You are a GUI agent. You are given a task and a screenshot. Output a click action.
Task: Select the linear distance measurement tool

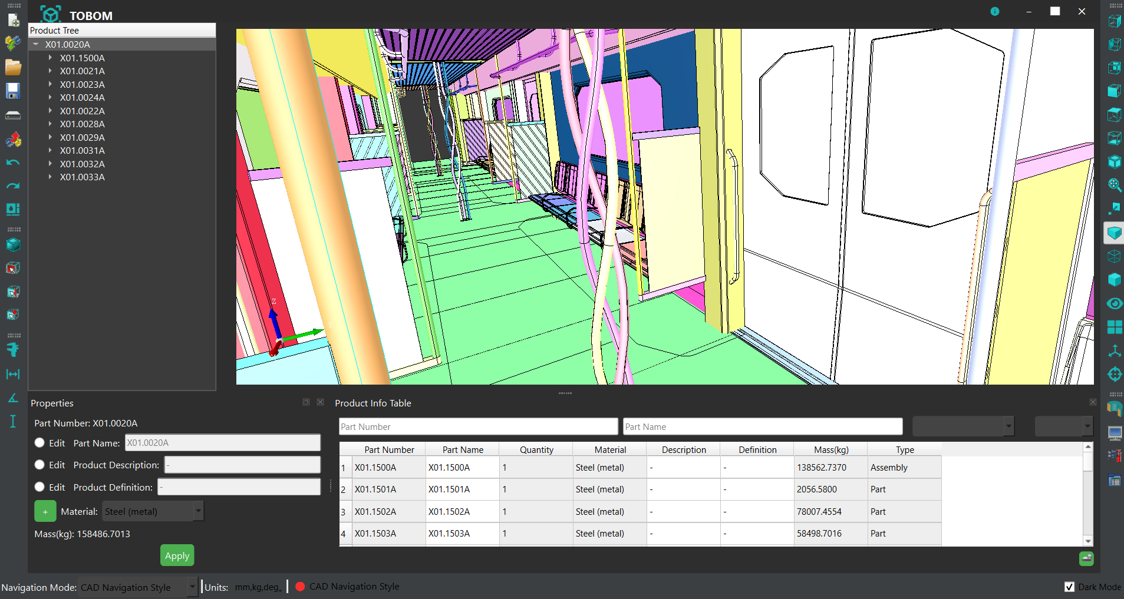[x=13, y=374]
